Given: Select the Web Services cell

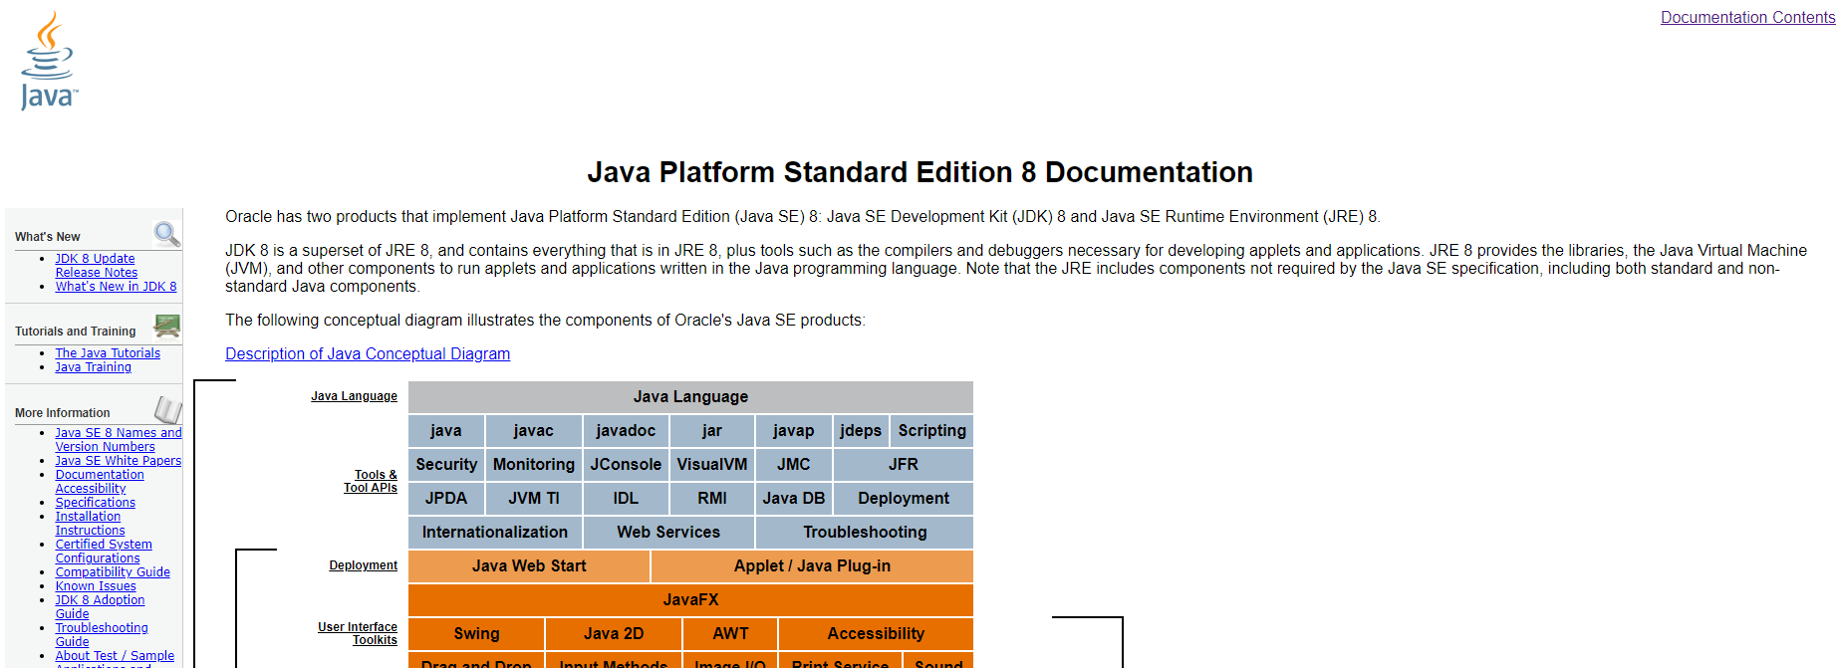Looking at the screenshot, I should [668, 532].
